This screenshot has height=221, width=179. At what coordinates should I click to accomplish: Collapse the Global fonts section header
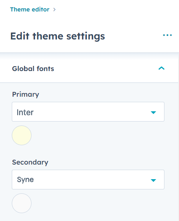[x=89, y=69]
